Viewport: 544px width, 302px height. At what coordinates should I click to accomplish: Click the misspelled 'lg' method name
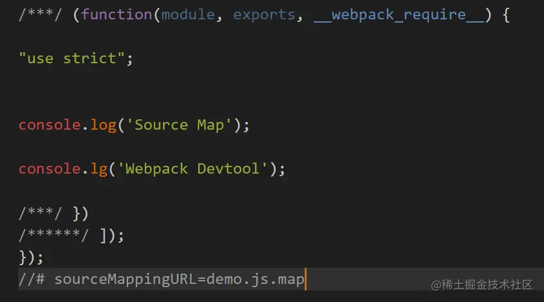click(x=99, y=169)
